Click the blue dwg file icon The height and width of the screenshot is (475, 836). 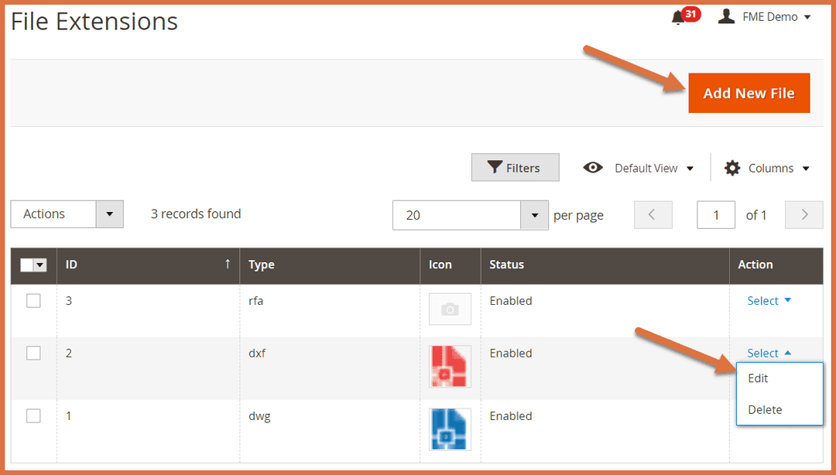click(x=450, y=429)
